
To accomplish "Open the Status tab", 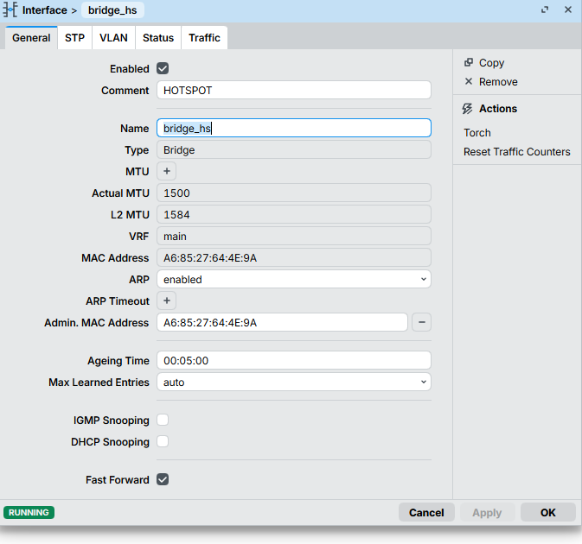I will click(x=158, y=38).
